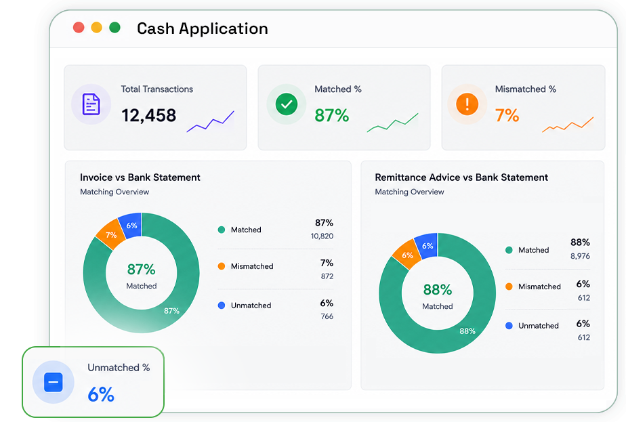The width and height of the screenshot is (626, 422).
Task: Click blue Unmatched legend dot in Invoice chart
Action: [221, 305]
